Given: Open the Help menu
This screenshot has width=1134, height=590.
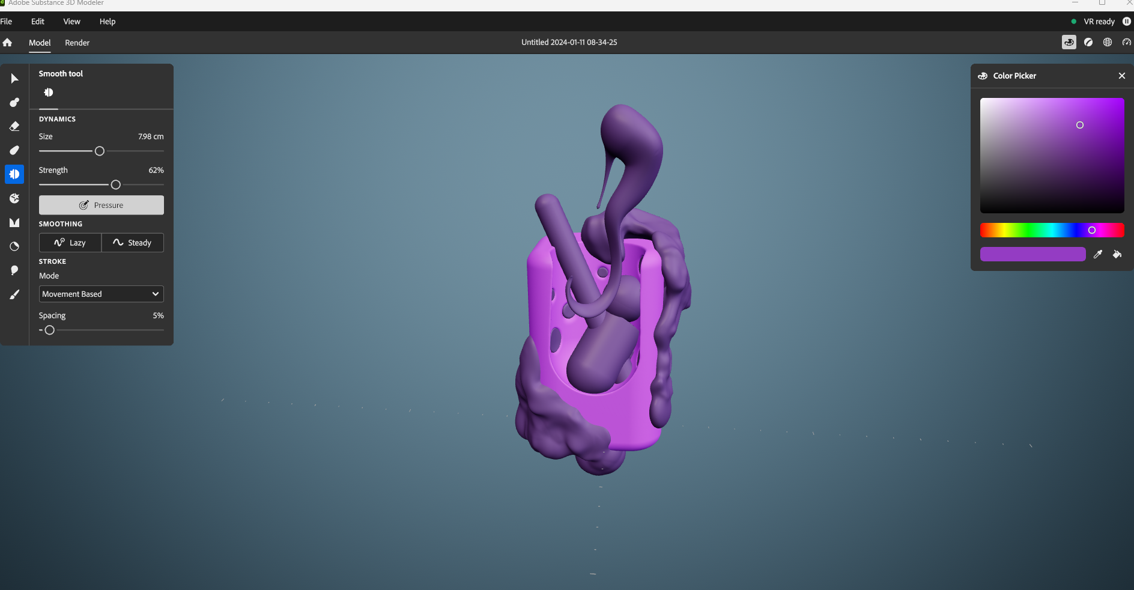Looking at the screenshot, I should pyautogui.click(x=108, y=22).
